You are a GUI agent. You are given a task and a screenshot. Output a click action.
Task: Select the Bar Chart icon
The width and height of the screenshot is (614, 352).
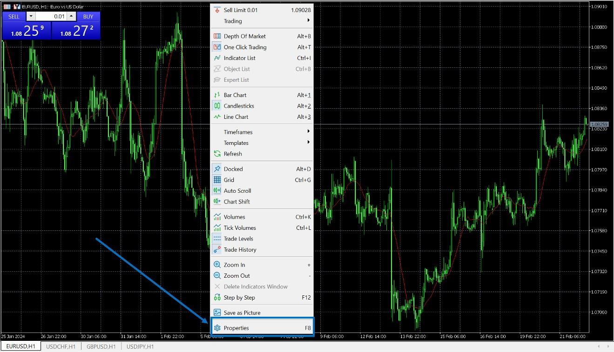[217, 95]
